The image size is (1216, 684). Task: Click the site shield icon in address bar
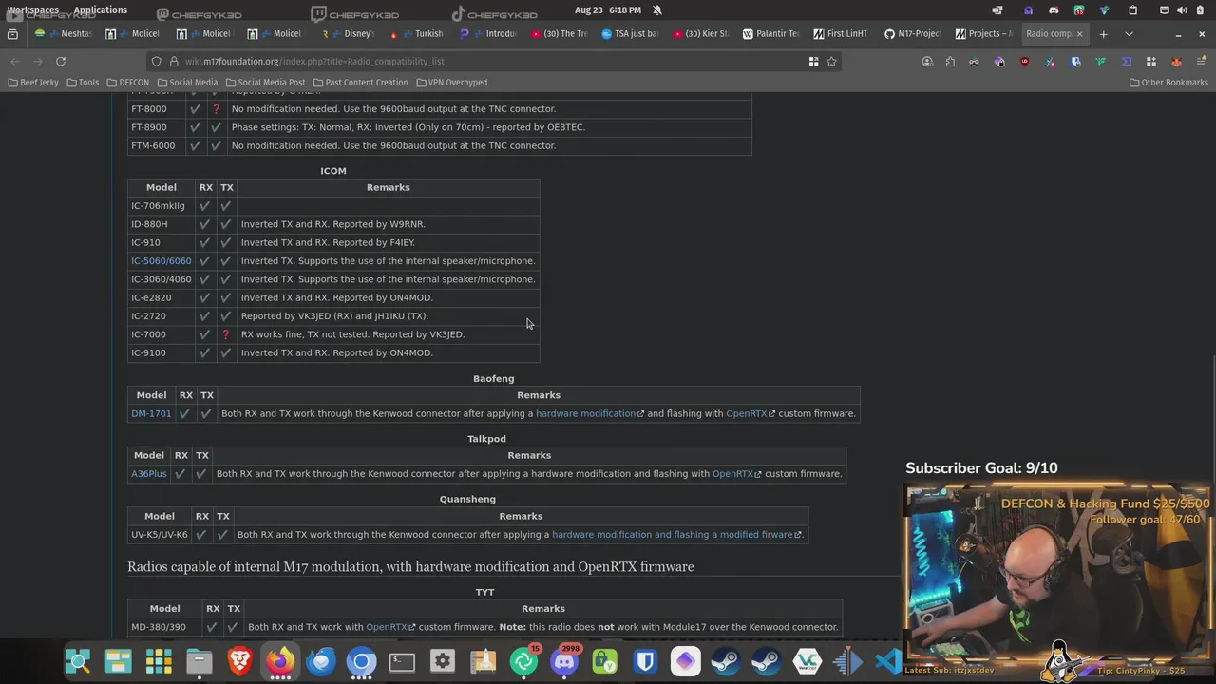pyautogui.click(x=157, y=61)
